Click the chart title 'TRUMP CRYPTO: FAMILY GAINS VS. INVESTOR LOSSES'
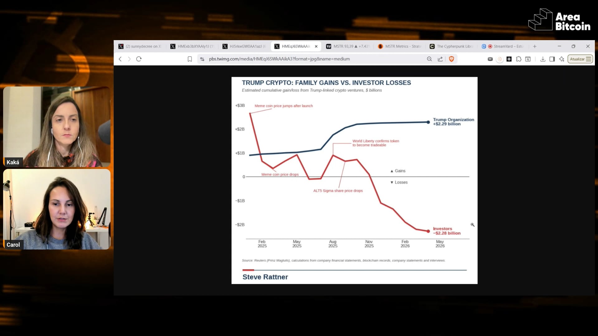This screenshot has width=598, height=336. click(326, 83)
